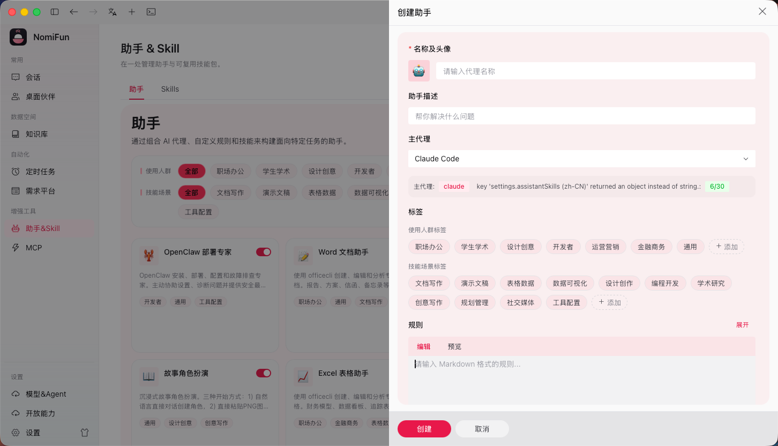This screenshot has height=446, width=778.
Task: Select the 职场办公 audience tag in form
Action: [429, 247]
